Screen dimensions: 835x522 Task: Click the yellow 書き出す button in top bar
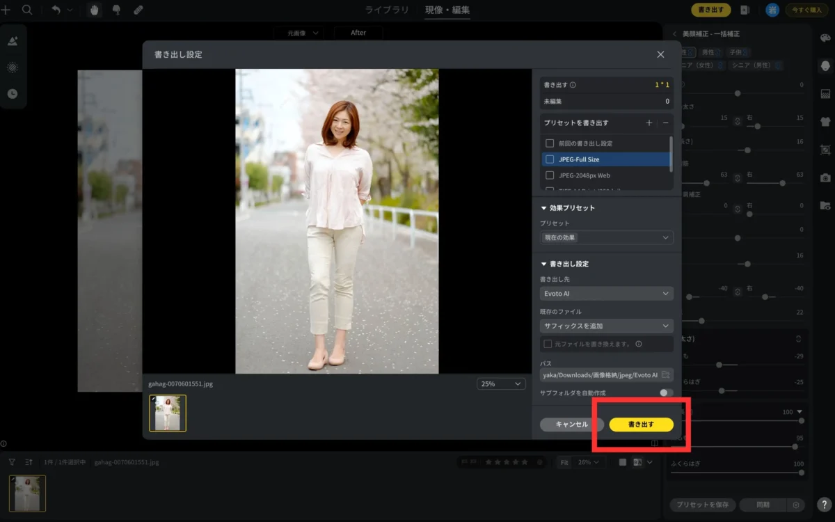(710, 10)
